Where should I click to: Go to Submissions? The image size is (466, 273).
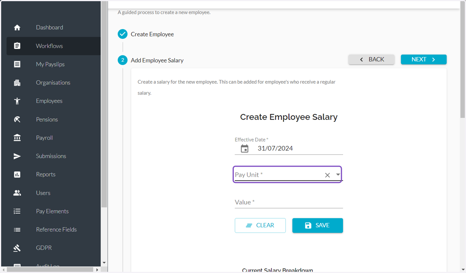point(54,156)
